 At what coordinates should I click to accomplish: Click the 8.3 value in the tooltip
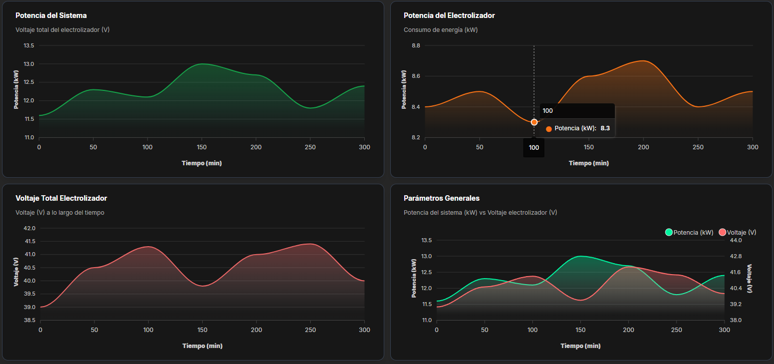pyautogui.click(x=605, y=128)
